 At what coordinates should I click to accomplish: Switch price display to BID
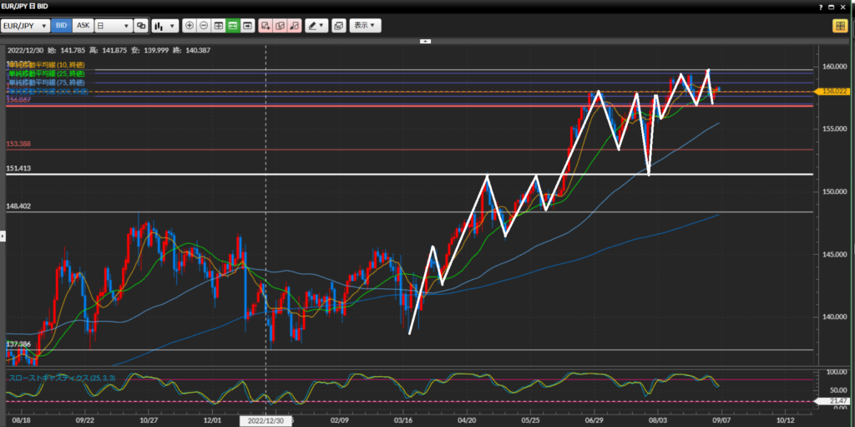pyautogui.click(x=62, y=26)
